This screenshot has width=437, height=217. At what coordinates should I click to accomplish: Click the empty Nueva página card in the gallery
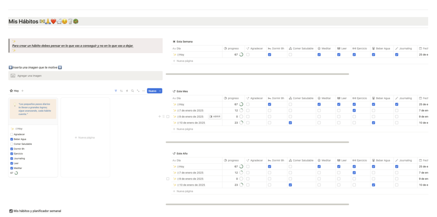tap(85, 137)
